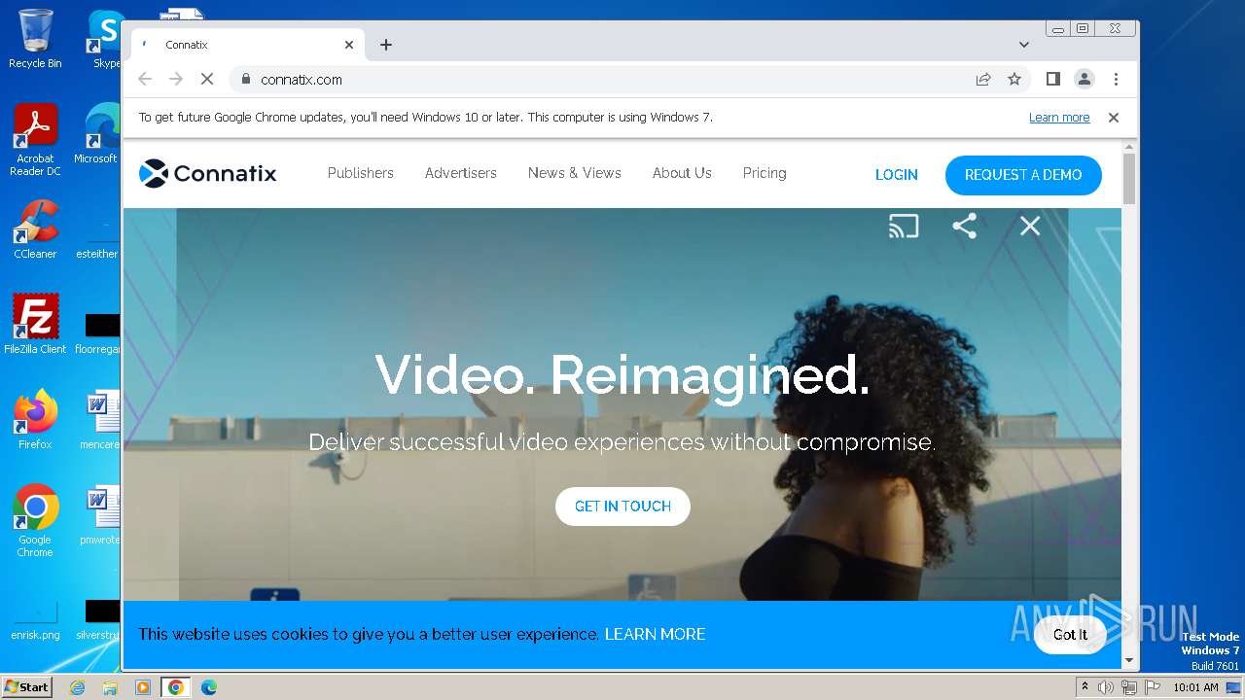Open the About Us menu
Image resolution: width=1245 pixels, height=700 pixels.
(682, 173)
